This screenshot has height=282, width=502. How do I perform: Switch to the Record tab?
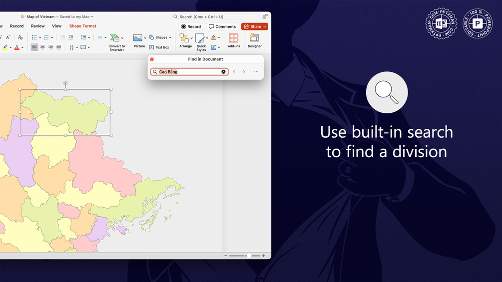coord(16,26)
